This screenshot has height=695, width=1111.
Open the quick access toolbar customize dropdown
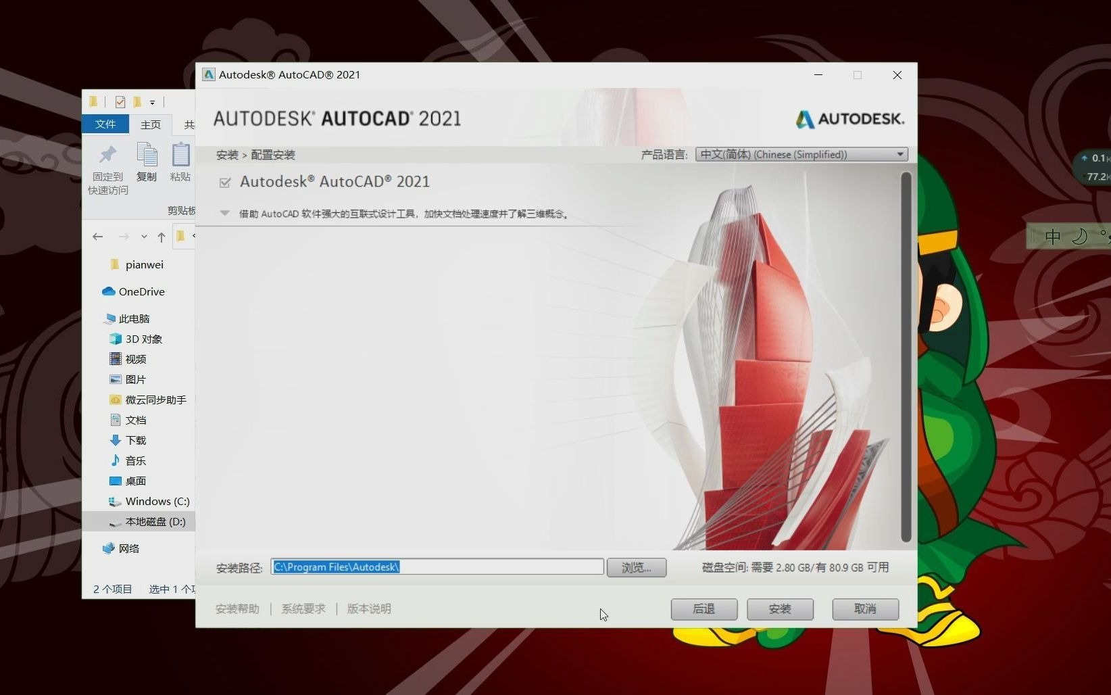pyautogui.click(x=152, y=103)
